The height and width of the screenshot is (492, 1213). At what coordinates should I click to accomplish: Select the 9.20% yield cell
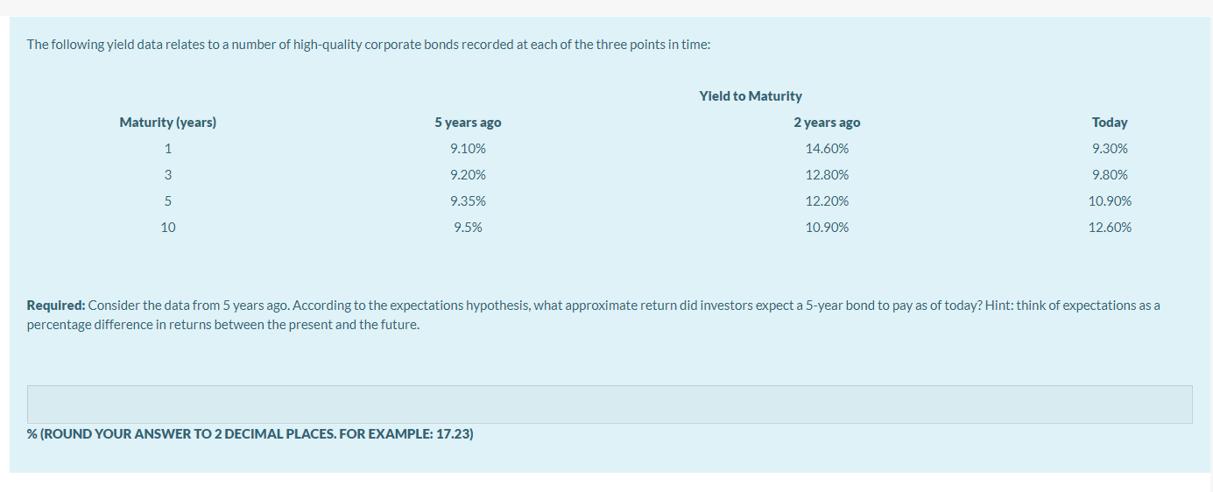point(468,175)
